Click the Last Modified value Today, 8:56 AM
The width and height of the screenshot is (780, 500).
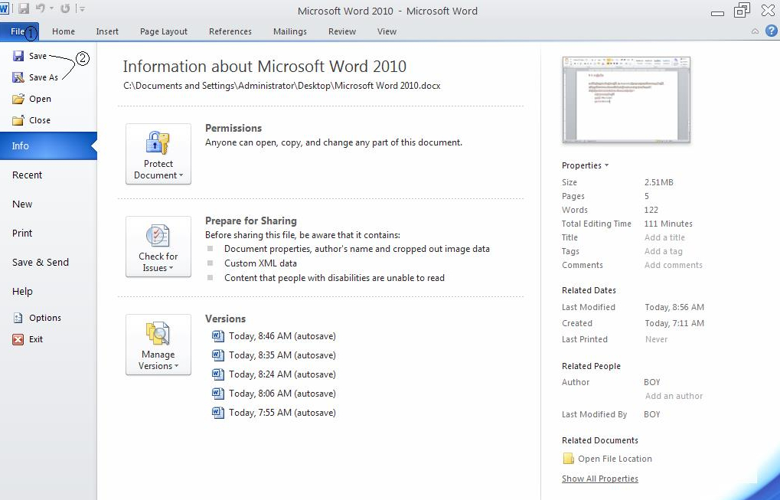pyautogui.click(x=674, y=308)
